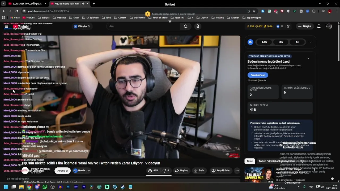340x191 pixels.
Task: Open the red skip-forward extension icon
Action: click(282, 11)
